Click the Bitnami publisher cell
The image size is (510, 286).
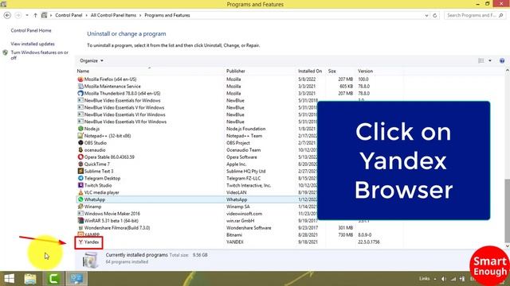pyautogui.click(x=234, y=235)
